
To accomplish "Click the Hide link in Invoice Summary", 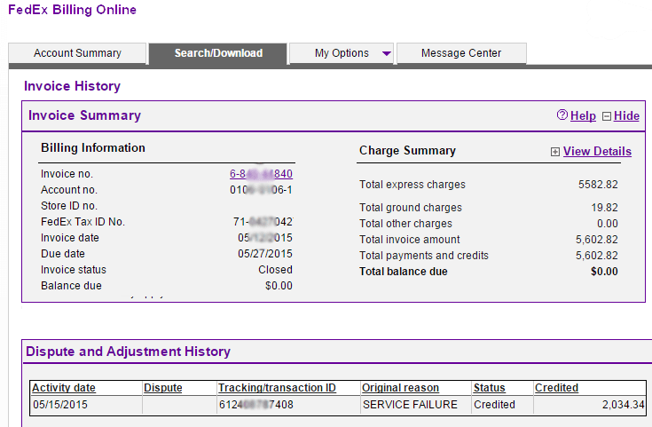I will [x=626, y=116].
